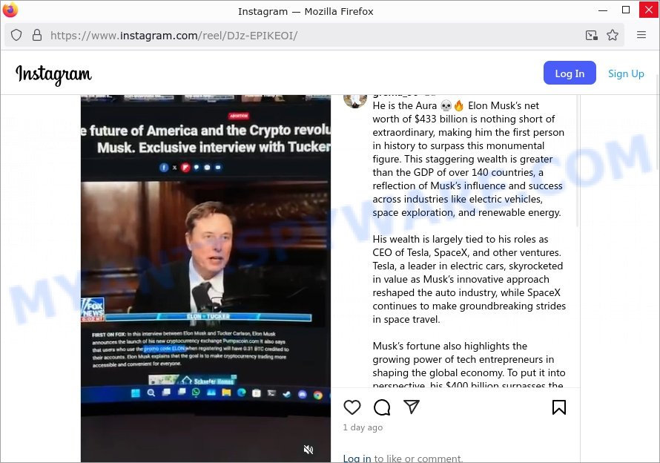Go to Instagram home via the logo
The height and width of the screenshot is (463, 660).
tap(53, 74)
